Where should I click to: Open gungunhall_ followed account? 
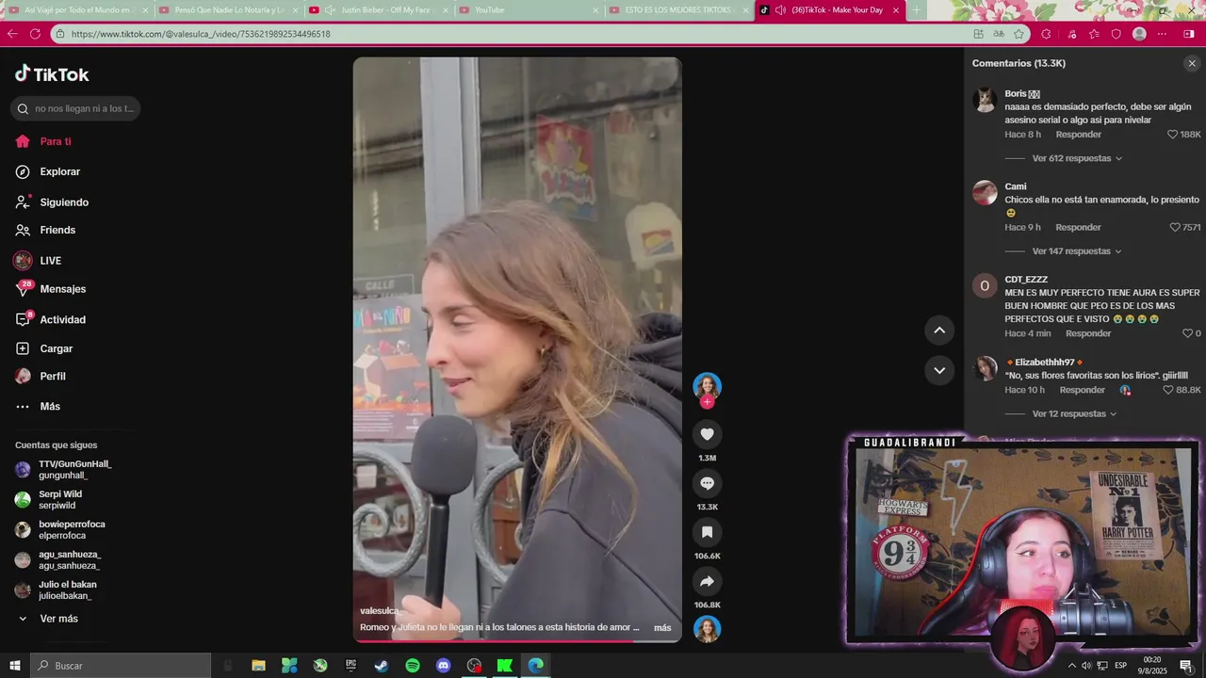tap(75, 470)
